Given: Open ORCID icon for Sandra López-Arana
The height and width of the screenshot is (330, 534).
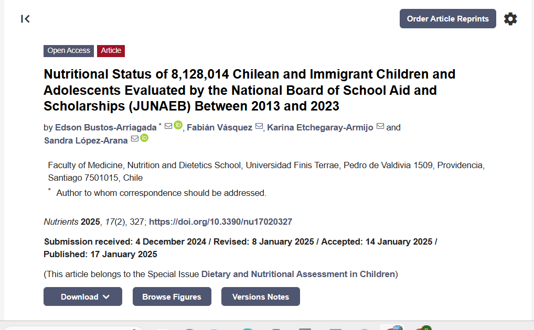Looking at the screenshot, I should 144,138.
